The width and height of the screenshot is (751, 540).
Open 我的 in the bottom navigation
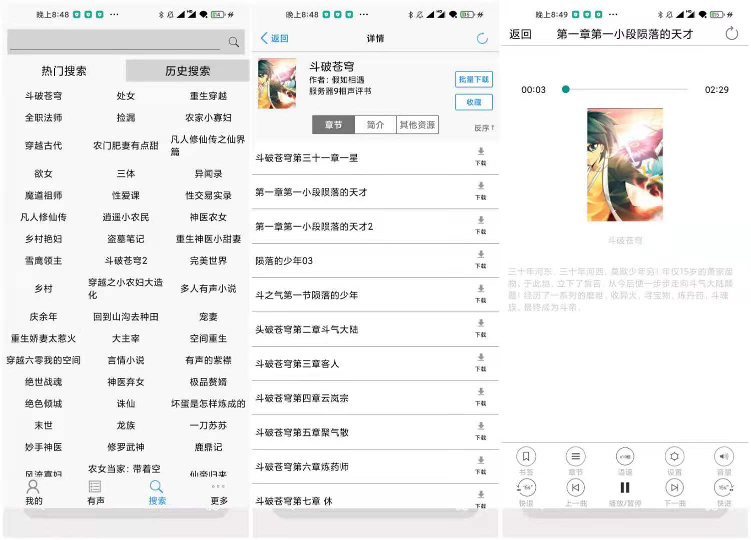click(x=32, y=492)
